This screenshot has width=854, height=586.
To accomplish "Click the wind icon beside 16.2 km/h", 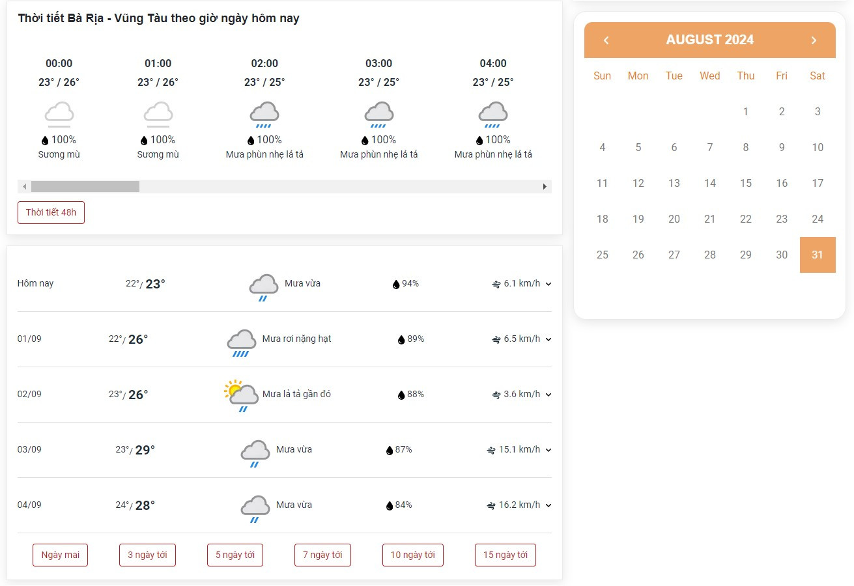I will [x=491, y=505].
